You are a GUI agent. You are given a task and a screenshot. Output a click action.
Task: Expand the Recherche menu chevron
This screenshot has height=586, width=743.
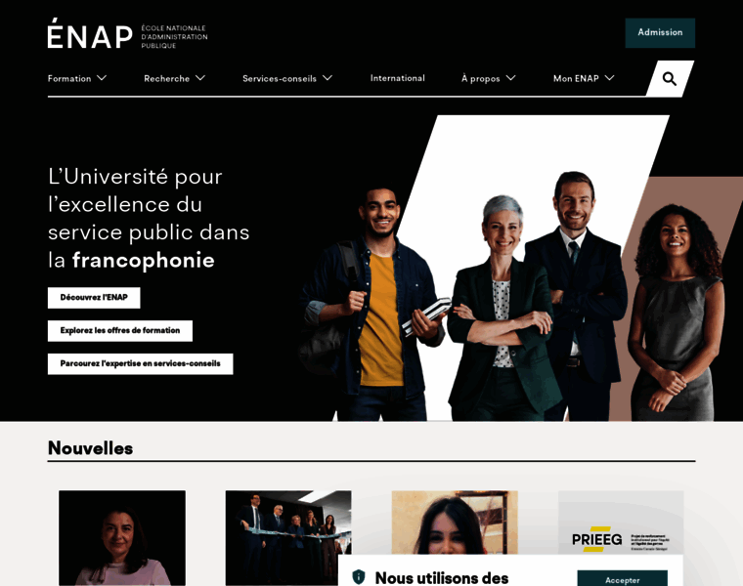tap(200, 77)
